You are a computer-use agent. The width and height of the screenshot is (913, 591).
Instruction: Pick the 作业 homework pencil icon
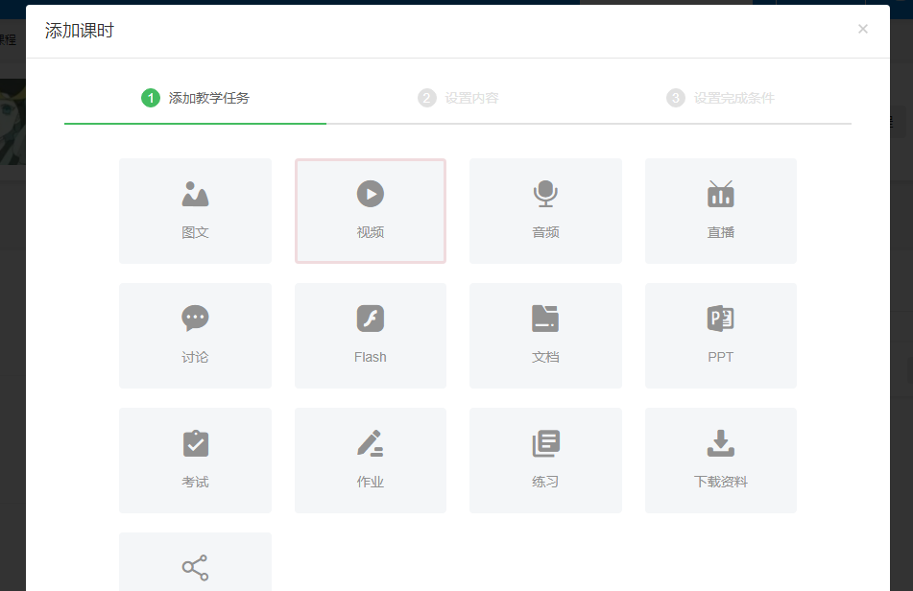[371, 443]
